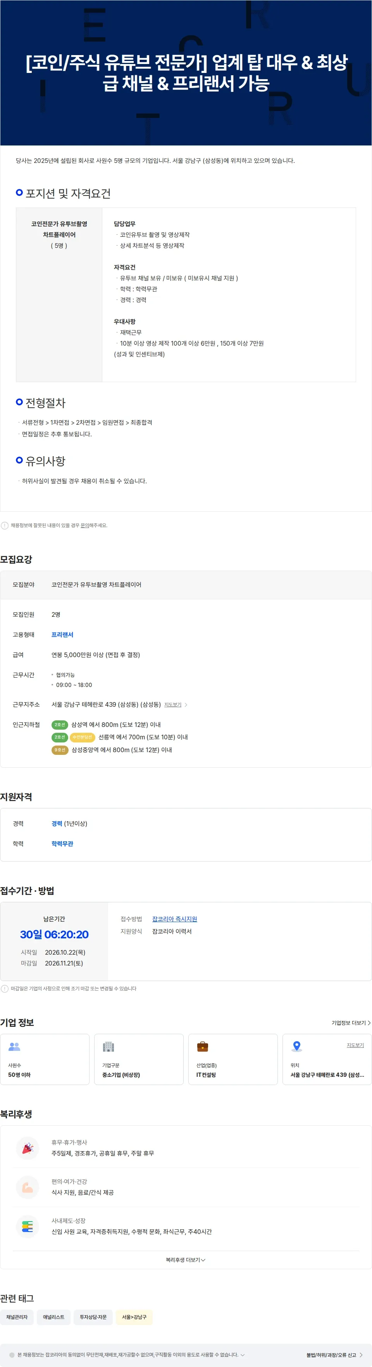Click the 경력 qualification link
The height and width of the screenshot is (1367, 372).
click(x=57, y=824)
